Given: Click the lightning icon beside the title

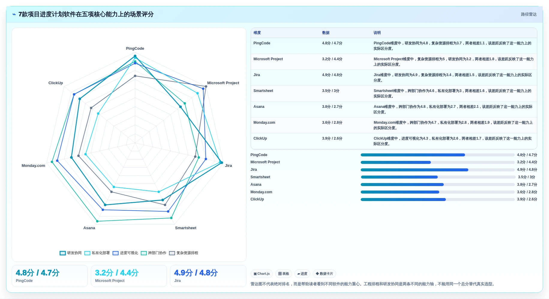Looking at the screenshot, I should (x=14, y=14).
